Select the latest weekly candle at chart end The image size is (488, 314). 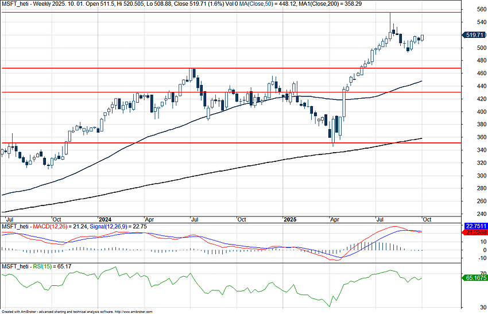coord(423,38)
